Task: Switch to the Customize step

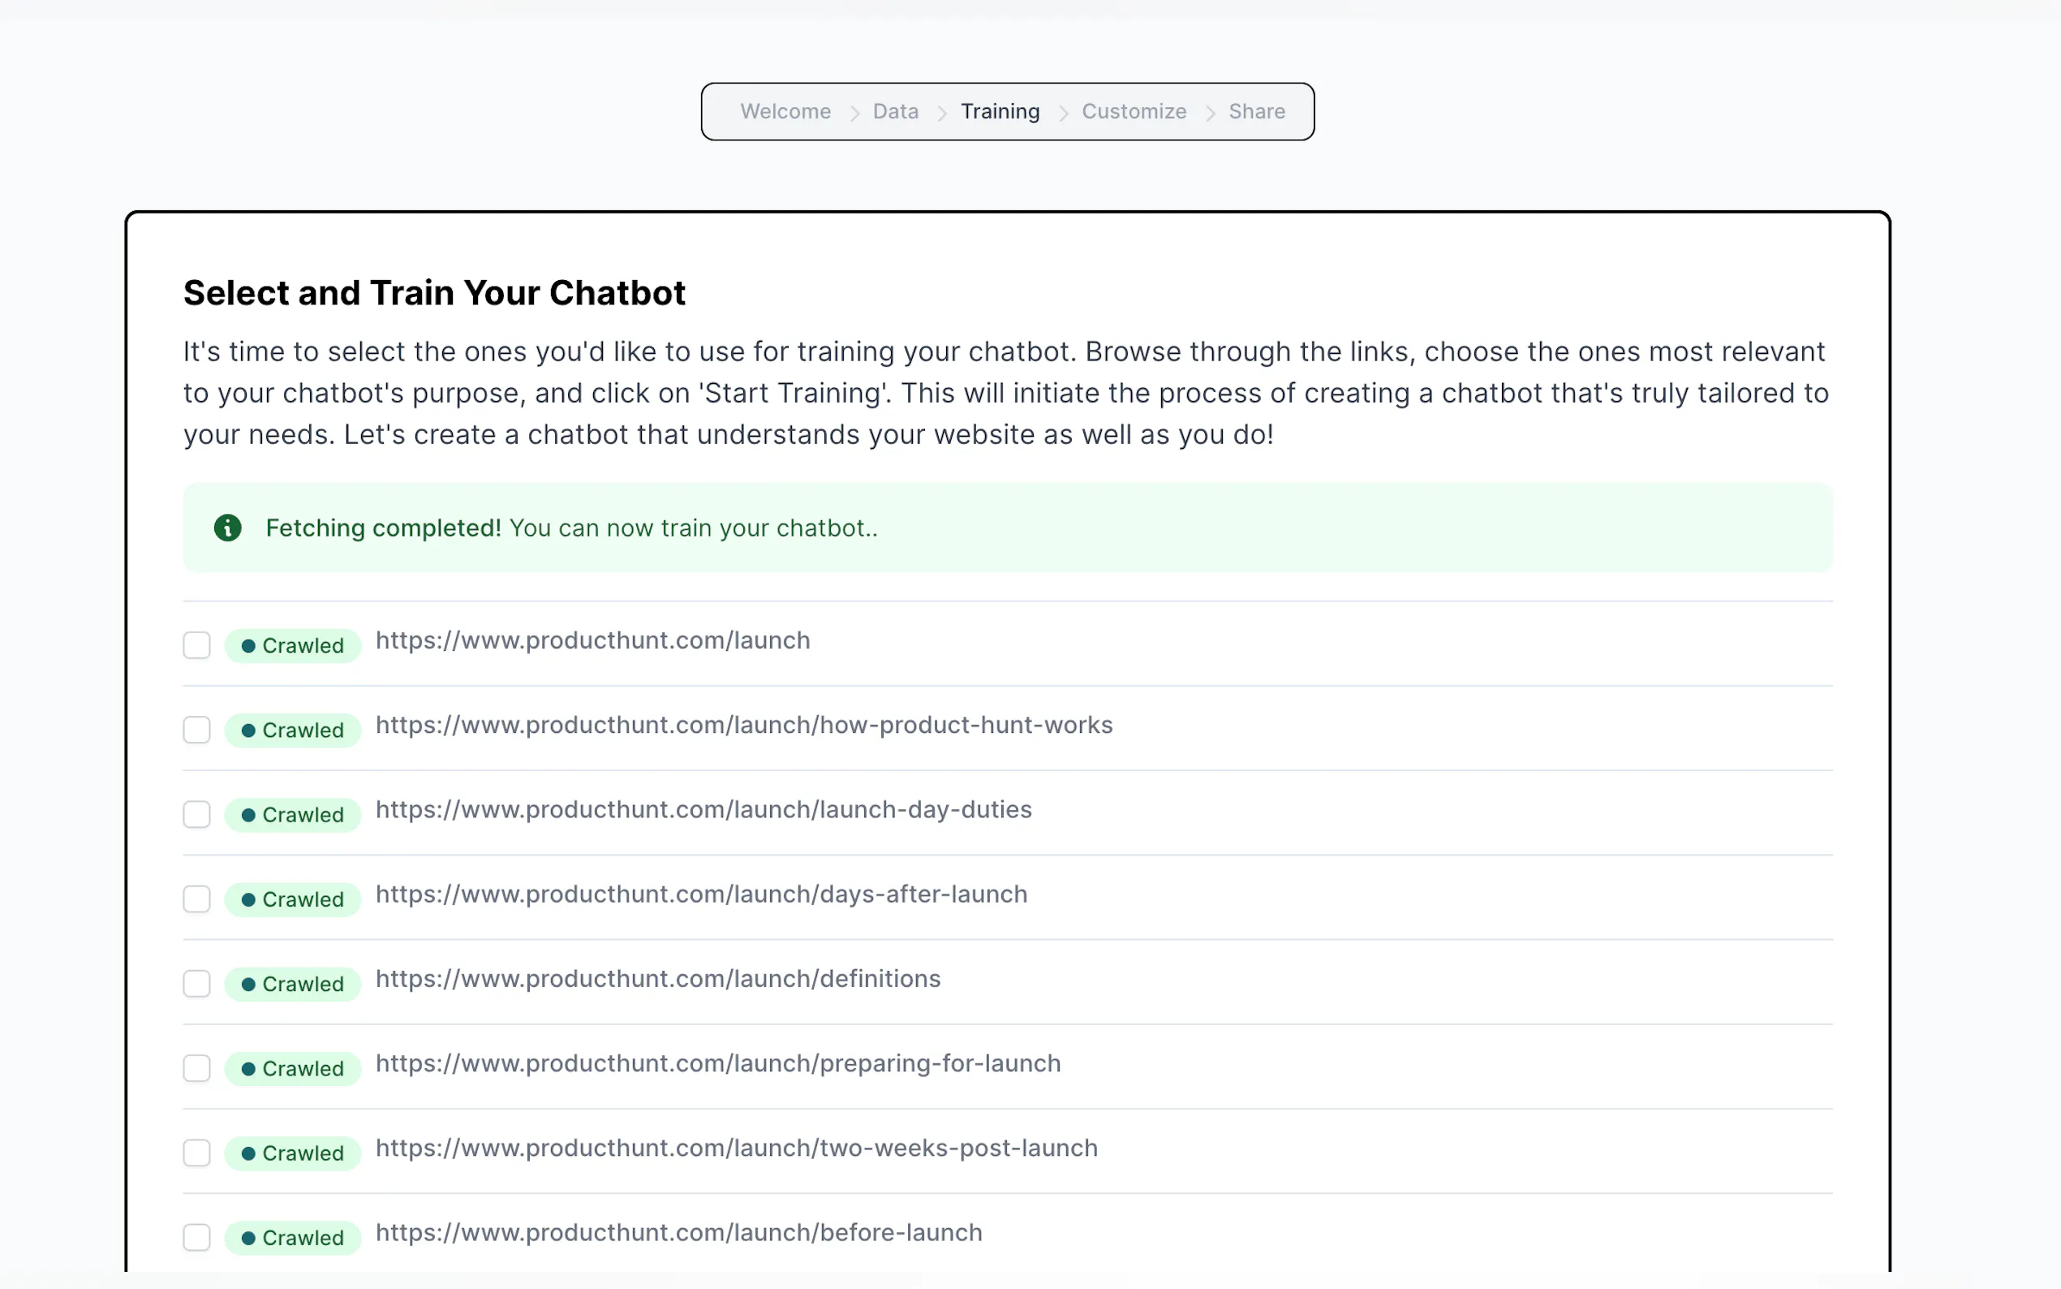Action: point(1134,112)
